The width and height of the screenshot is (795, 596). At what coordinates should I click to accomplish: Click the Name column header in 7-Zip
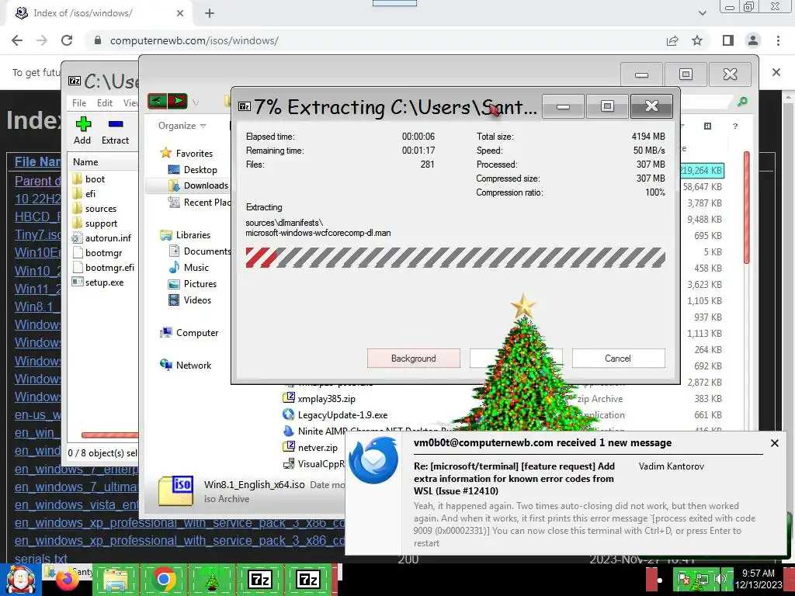coord(85,161)
